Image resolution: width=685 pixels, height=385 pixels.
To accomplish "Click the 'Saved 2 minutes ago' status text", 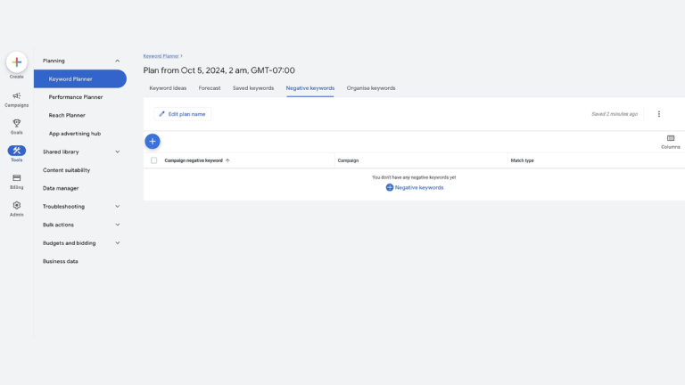I will tap(615, 114).
